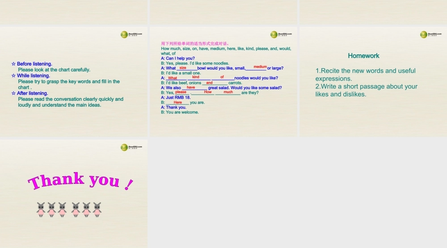This screenshot has width=447, height=248.
Task: Click the red answer 'medium' in the dialogue
Action: pyautogui.click(x=260, y=67)
